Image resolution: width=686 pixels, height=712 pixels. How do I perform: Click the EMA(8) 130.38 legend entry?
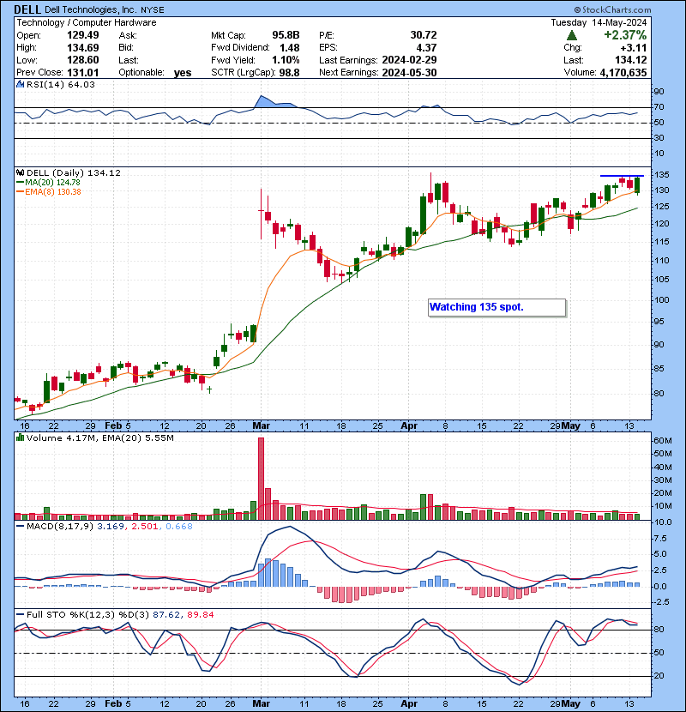(48, 192)
